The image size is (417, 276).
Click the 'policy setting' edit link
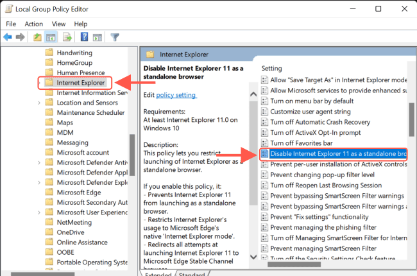(176, 95)
